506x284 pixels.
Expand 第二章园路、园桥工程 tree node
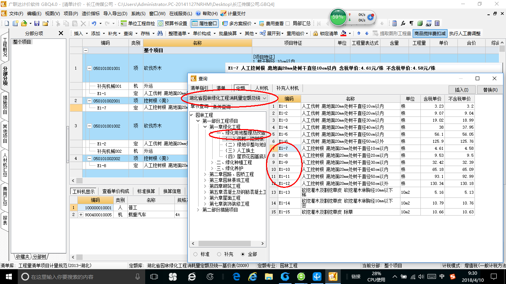tap(206, 174)
